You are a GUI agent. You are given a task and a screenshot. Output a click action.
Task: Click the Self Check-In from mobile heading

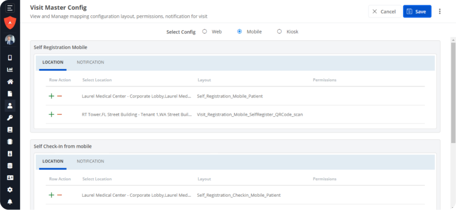(63, 146)
